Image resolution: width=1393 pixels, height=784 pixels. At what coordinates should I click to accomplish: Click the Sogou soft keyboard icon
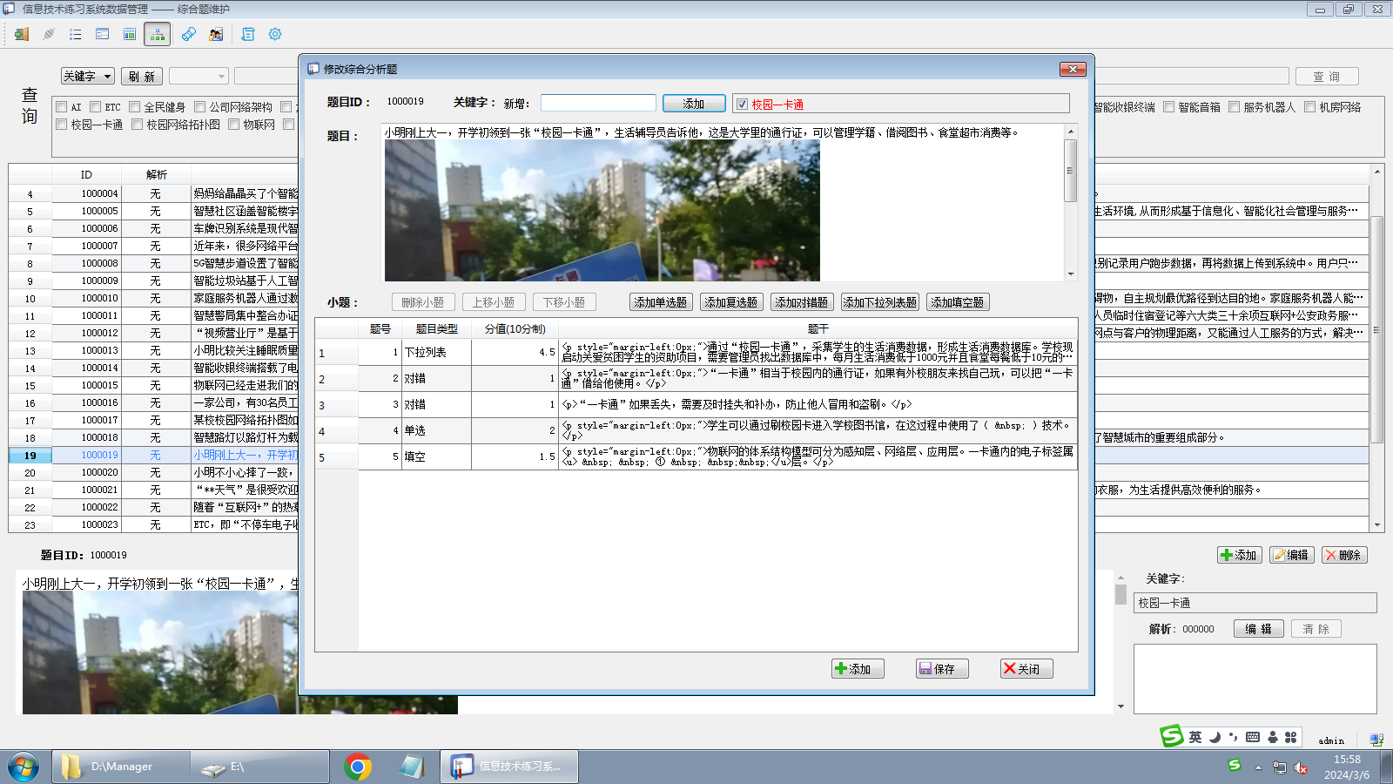[x=1253, y=737]
